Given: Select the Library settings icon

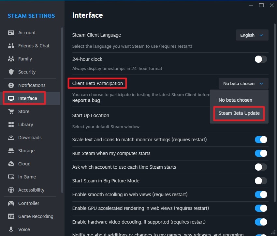Looking at the screenshot, I should (x=11, y=125).
